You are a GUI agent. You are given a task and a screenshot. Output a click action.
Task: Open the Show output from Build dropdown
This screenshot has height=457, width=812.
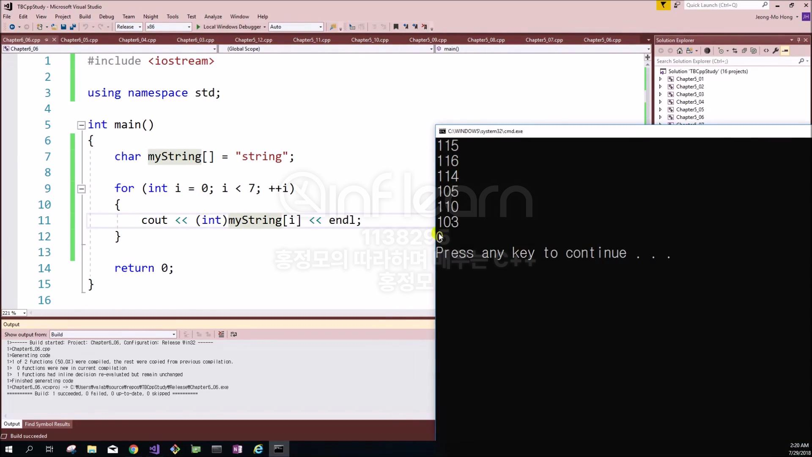(113, 334)
